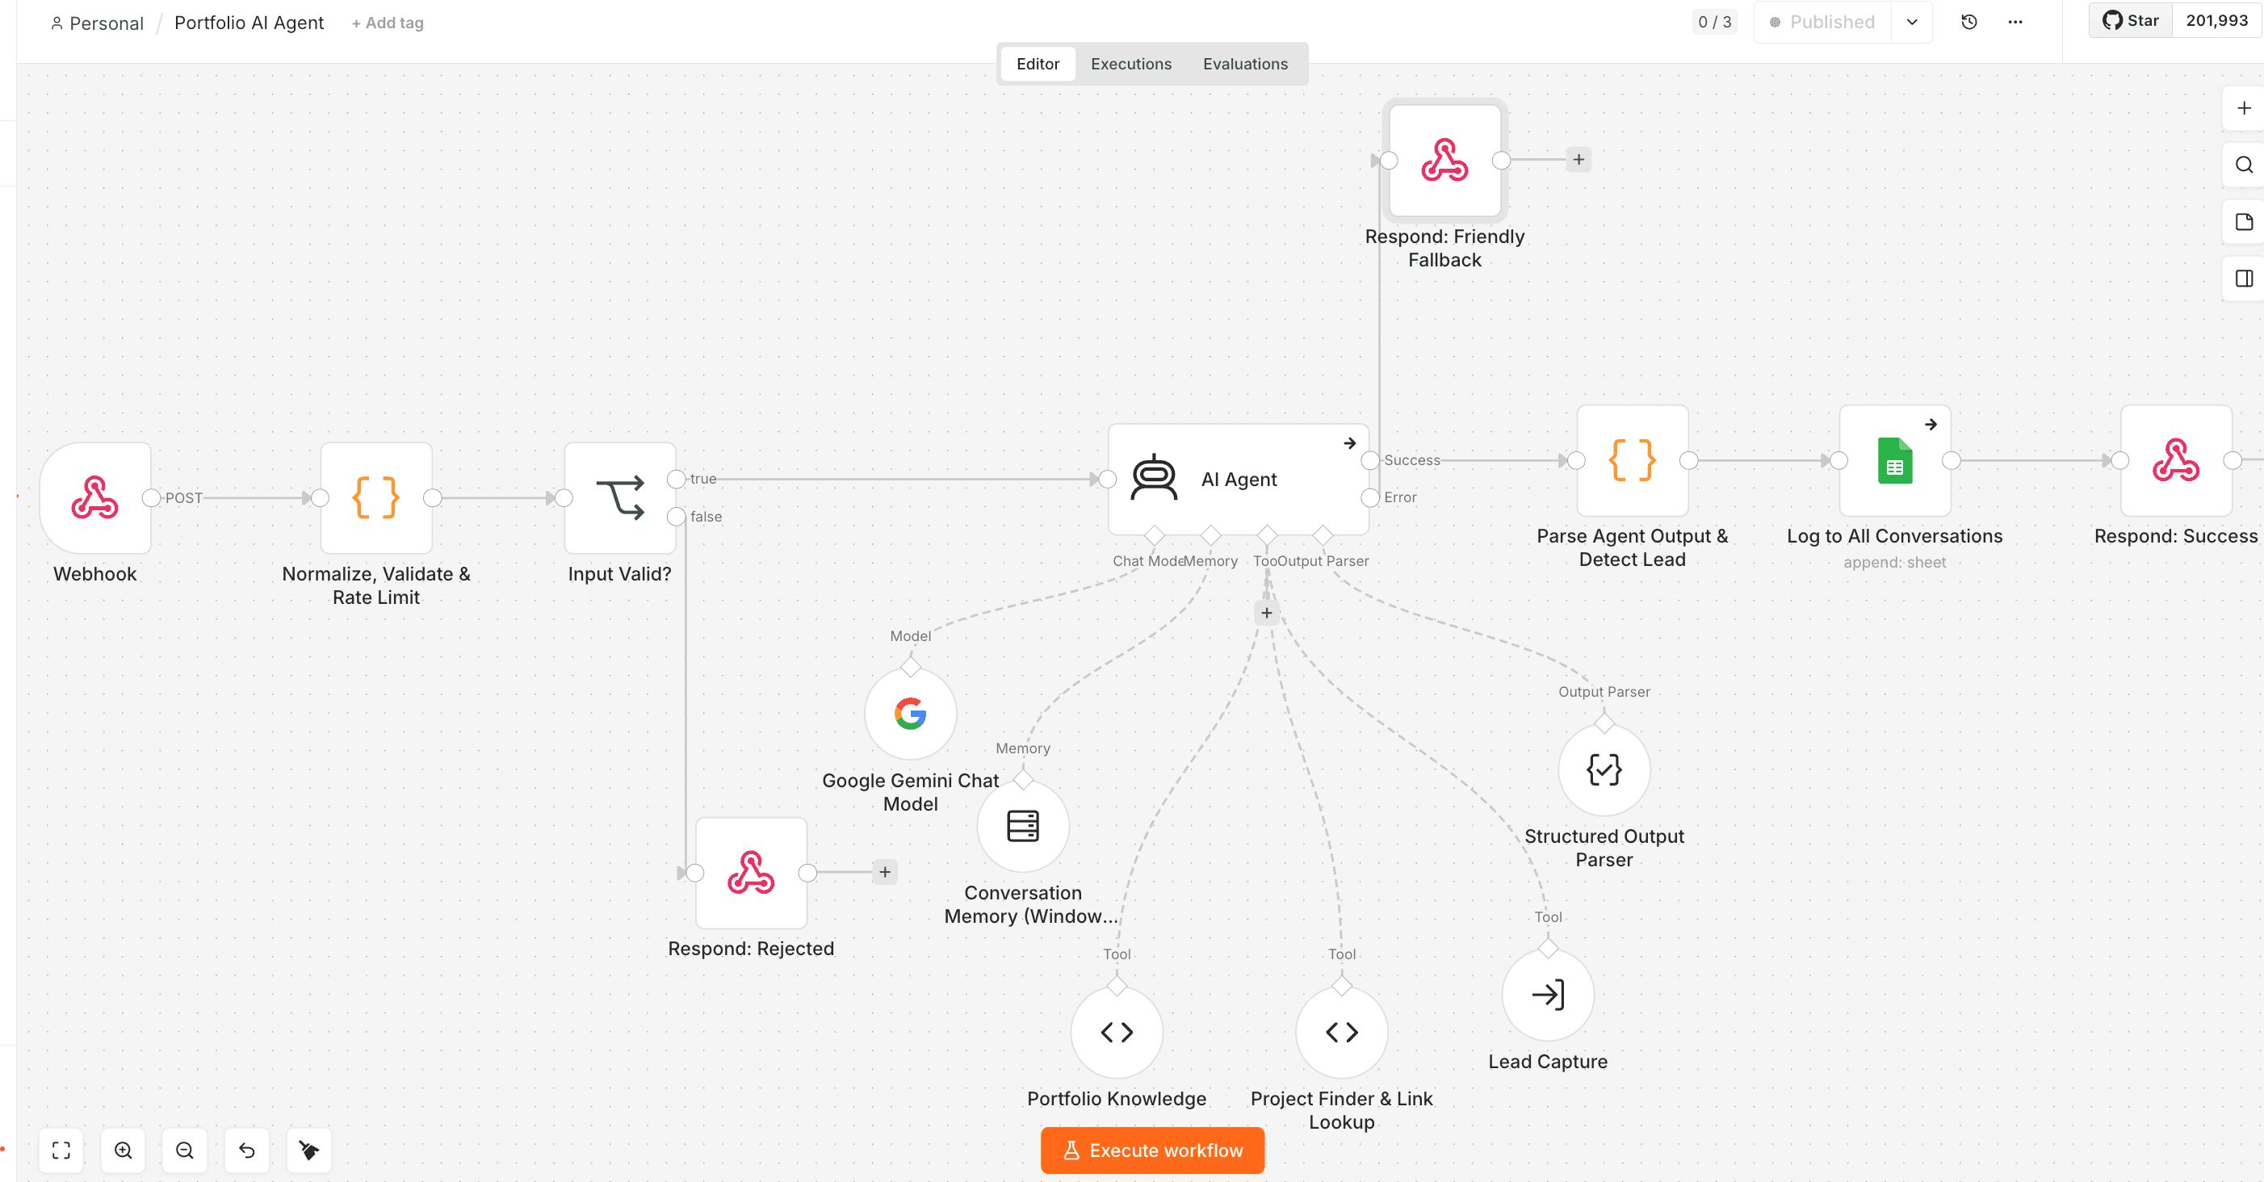The image size is (2264, 1182).
Task: Click the true output connector
Action: pos(676,479)
